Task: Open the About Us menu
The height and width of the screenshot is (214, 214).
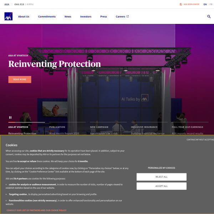Action: 24,16
